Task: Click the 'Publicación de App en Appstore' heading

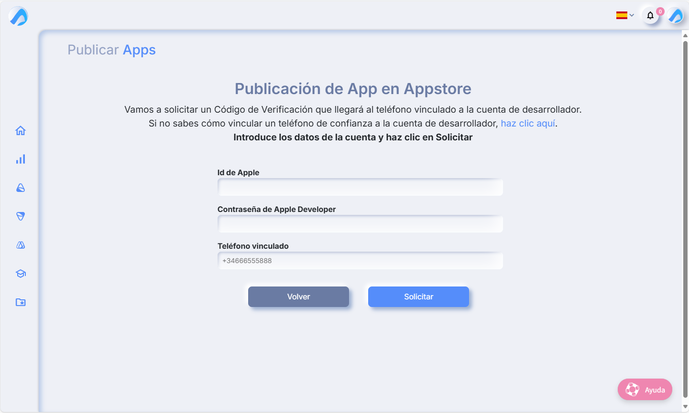Action: click(353, 89)
